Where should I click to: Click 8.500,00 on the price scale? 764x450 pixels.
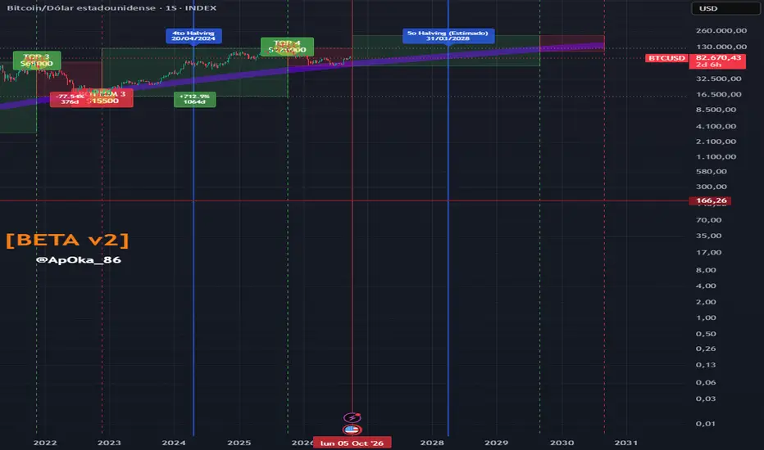(716, 110)
